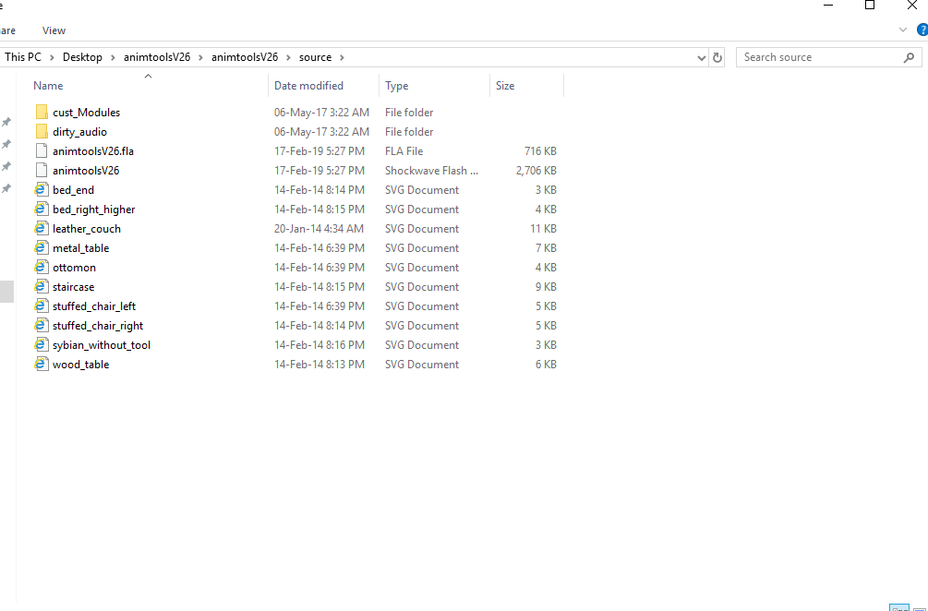
Task: Click the staircase SVG document icon
Action: pos(41,287)
